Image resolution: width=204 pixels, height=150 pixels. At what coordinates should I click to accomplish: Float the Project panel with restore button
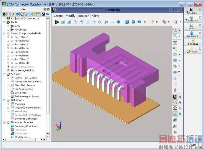click(45, 9)
